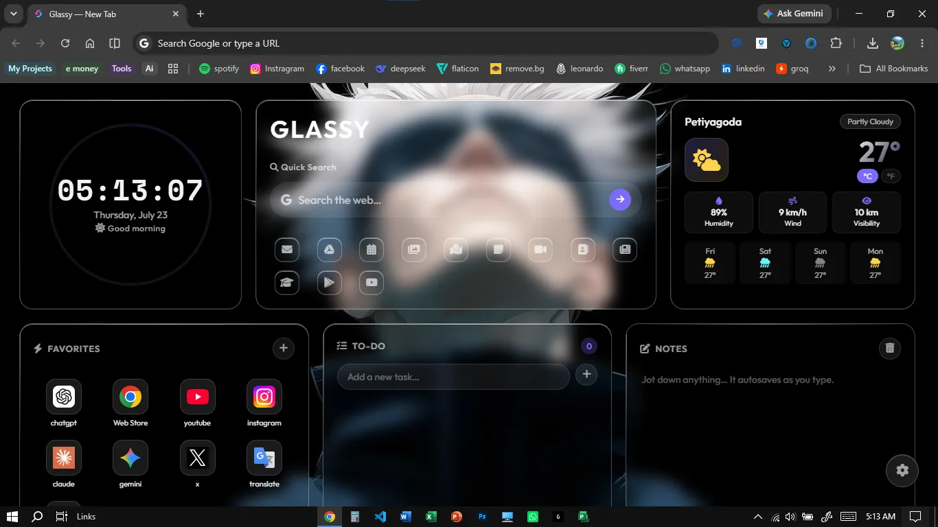Open the deepseek bookmark
938x527 pixels.
tap(401, 69)
